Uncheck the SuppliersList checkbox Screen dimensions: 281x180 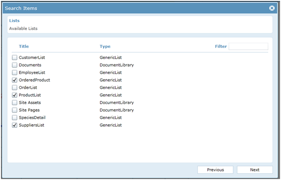[x=15, y=125]
